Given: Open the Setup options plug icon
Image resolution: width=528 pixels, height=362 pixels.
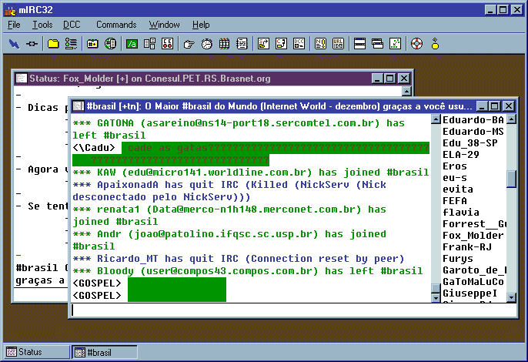Looking at the screenshot, I should [x=32, y=44].
